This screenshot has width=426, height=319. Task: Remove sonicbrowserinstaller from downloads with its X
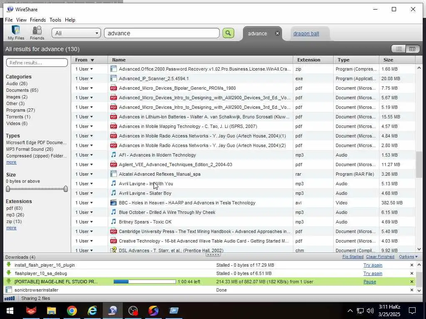411,290
